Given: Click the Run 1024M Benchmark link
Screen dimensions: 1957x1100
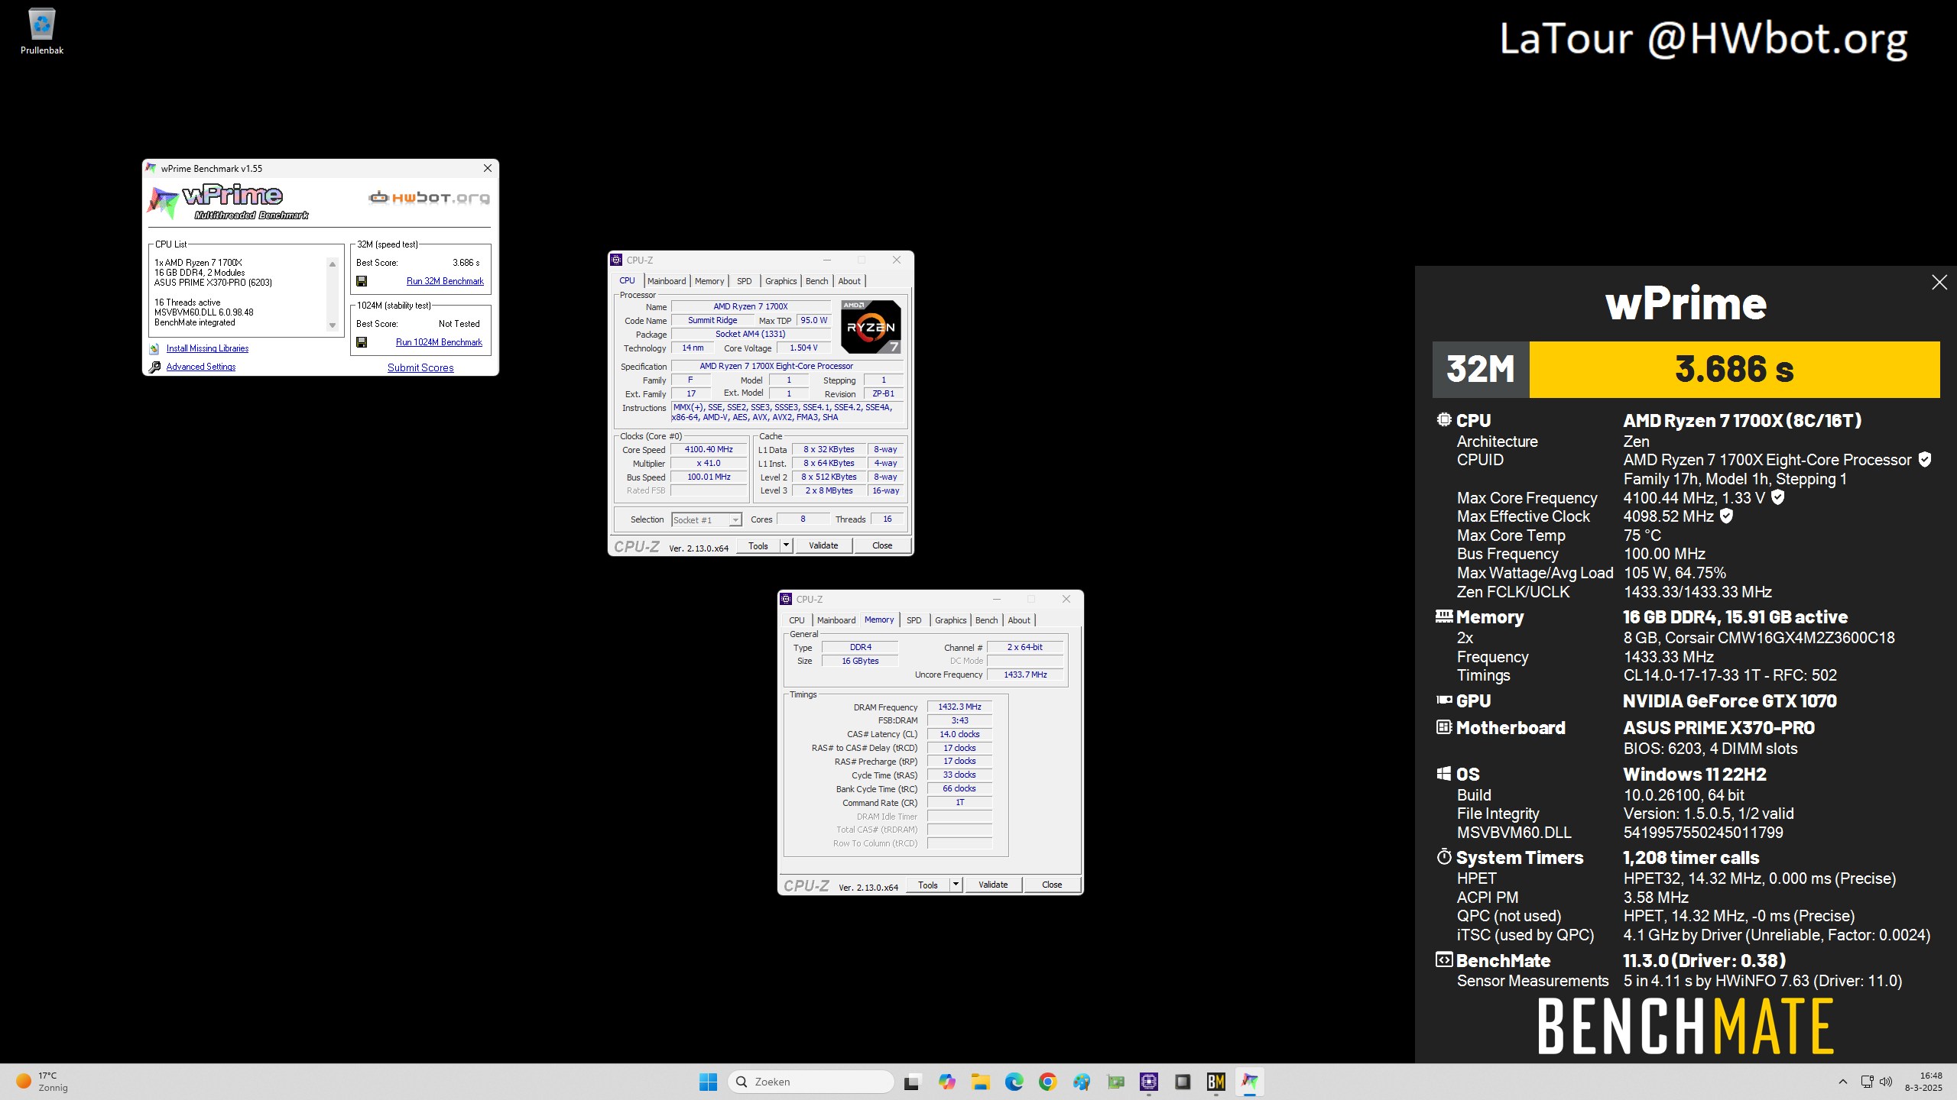Looking at the screenshot, I should (x=439, y=342).
